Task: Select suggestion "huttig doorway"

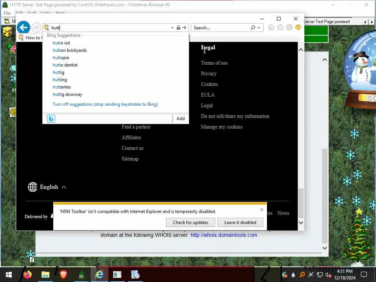Action: click(x=68, y=94)
